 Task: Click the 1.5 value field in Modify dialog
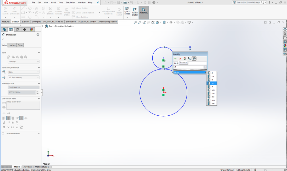(x=188, y=67)
